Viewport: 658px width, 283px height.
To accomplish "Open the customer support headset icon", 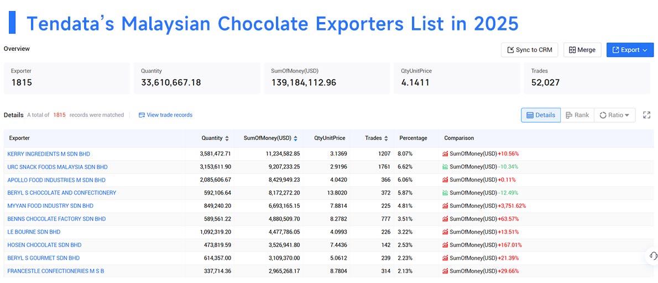I will pos(653,255).
